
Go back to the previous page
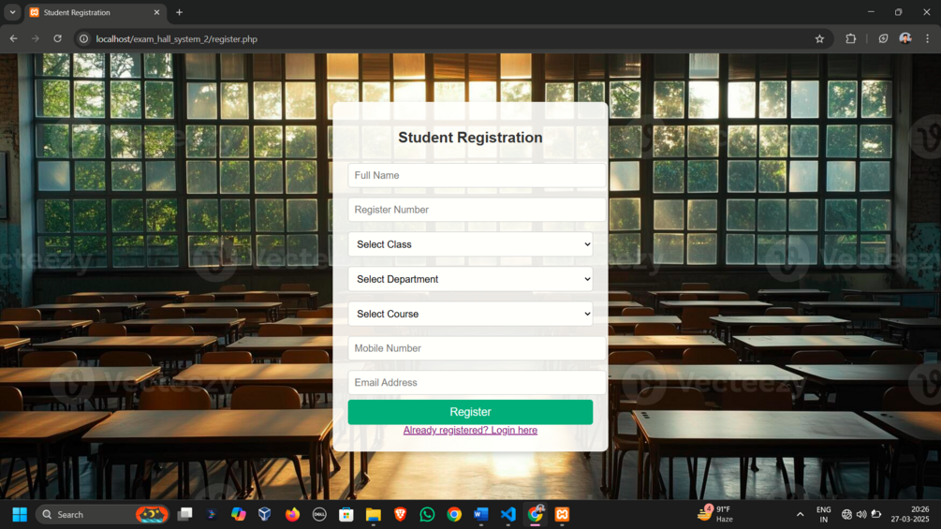(13, 39)
